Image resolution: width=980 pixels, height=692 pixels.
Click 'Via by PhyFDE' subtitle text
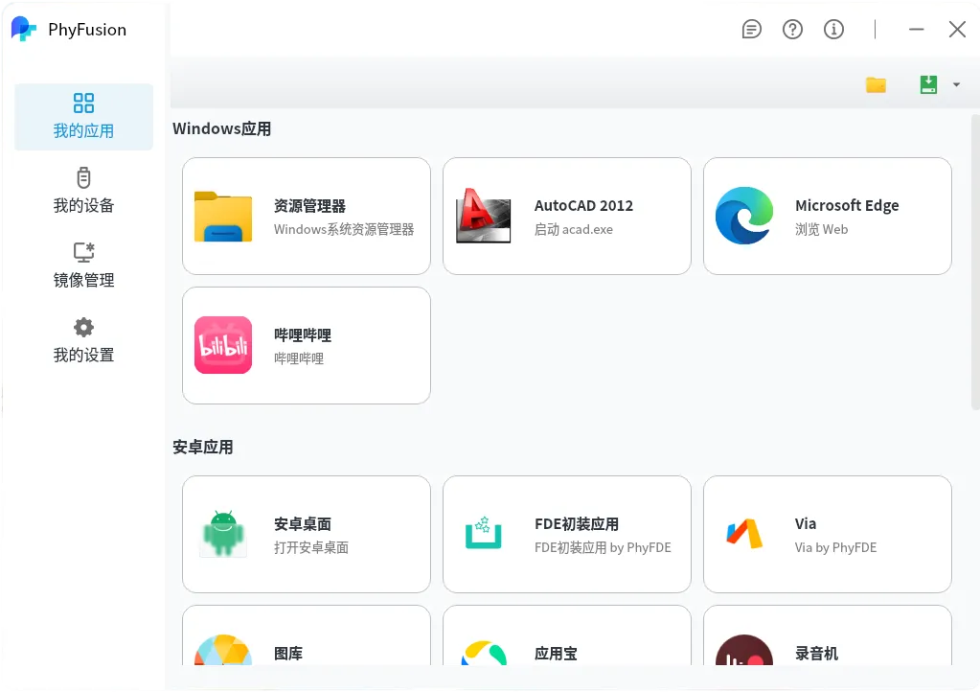835,547
